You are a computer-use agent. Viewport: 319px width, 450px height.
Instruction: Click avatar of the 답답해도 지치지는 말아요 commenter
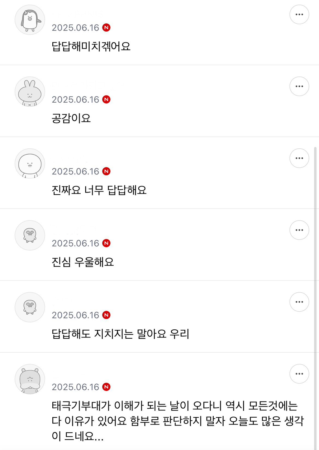pyautogui.click(x=30, y=307)
